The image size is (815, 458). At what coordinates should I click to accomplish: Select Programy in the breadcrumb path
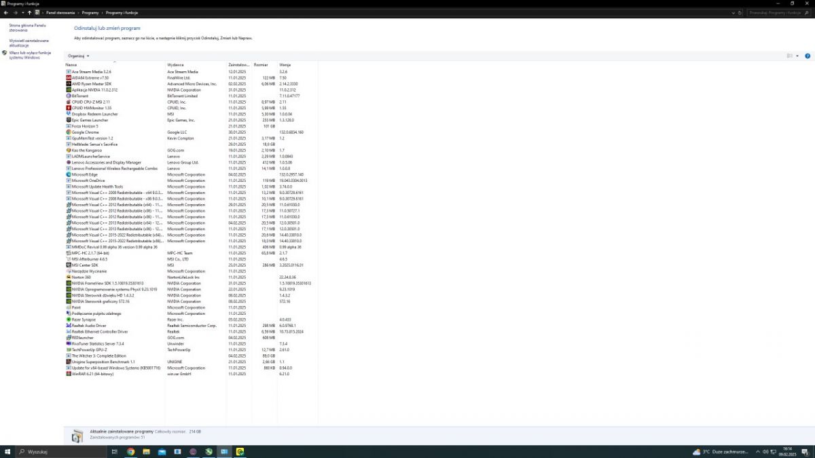(x=89, y=12)
